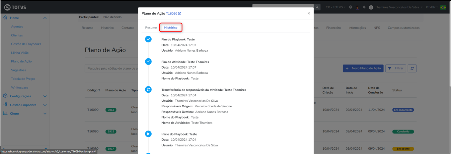
Task: Click the refresh button beside Filtrar
Action: [412, 68]
